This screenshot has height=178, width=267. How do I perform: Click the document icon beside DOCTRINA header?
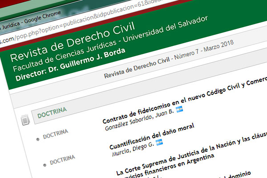coord(25,120)
